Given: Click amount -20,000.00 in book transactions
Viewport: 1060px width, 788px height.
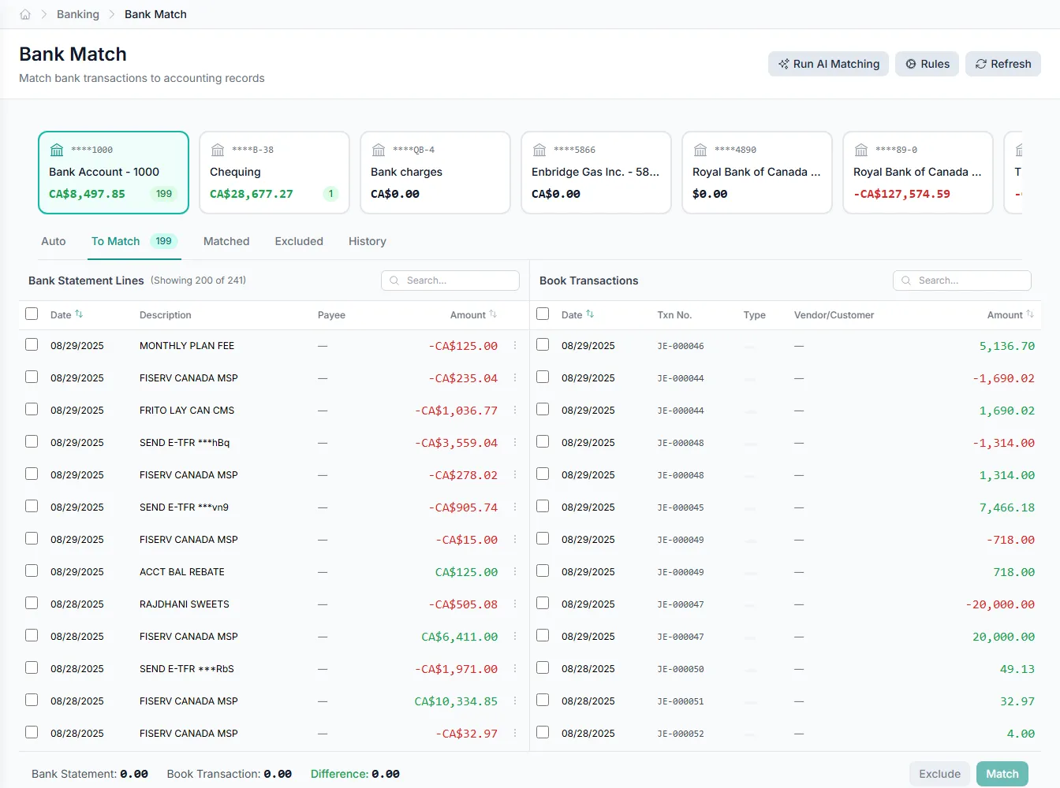Looking at the screenshot, I should click(1000, 604).
